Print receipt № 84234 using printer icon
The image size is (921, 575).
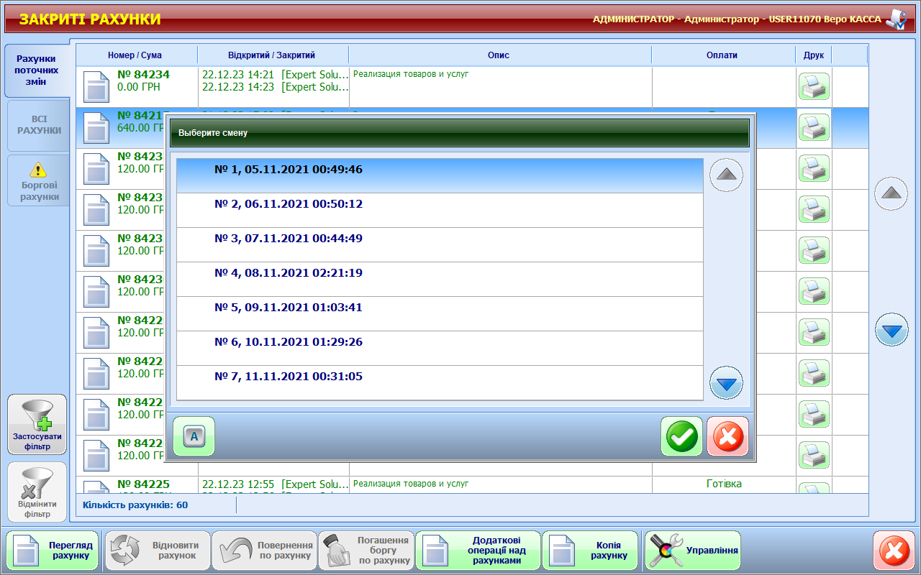814,87
